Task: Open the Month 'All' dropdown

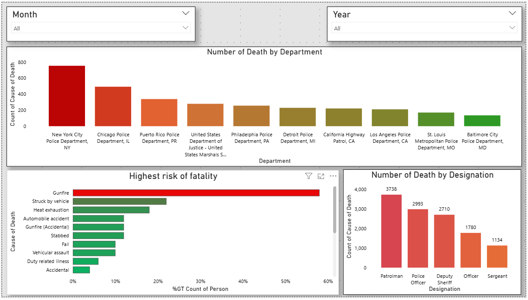Action: [x=101, y=28]
